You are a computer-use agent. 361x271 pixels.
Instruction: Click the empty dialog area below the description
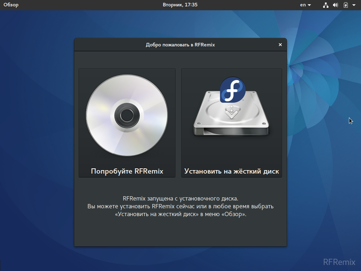pos(180,233)
